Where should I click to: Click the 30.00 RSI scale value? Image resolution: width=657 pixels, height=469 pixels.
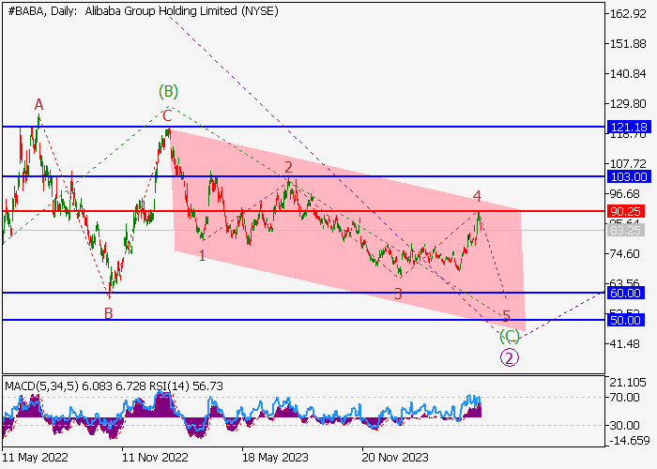point(625,426)
